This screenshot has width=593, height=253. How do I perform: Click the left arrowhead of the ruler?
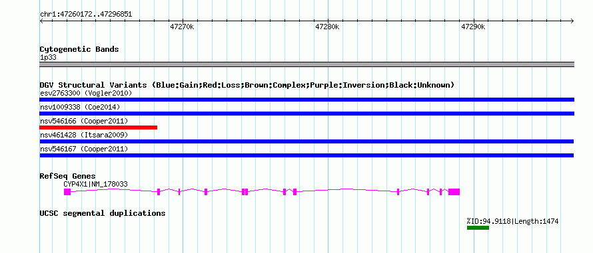(x=41, y=21)
